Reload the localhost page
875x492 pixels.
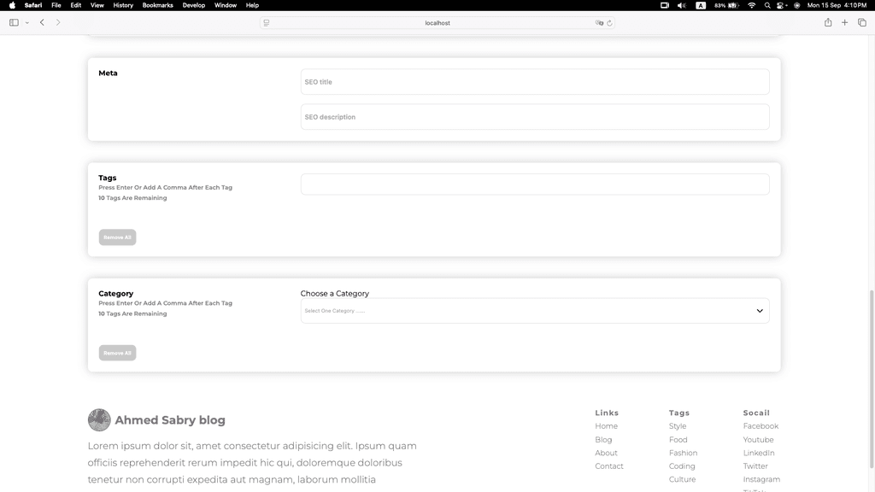tap(609, 23)
